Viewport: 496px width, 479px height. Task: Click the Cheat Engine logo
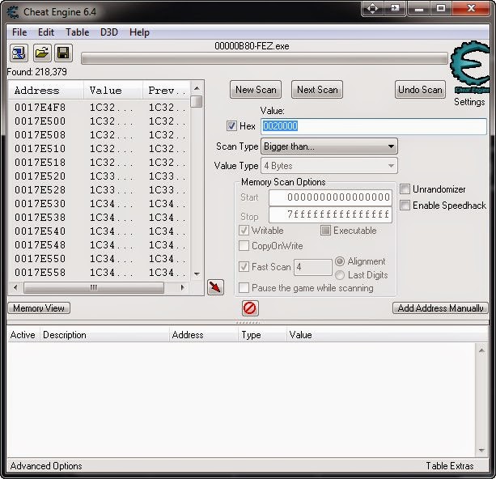(469, 67)
